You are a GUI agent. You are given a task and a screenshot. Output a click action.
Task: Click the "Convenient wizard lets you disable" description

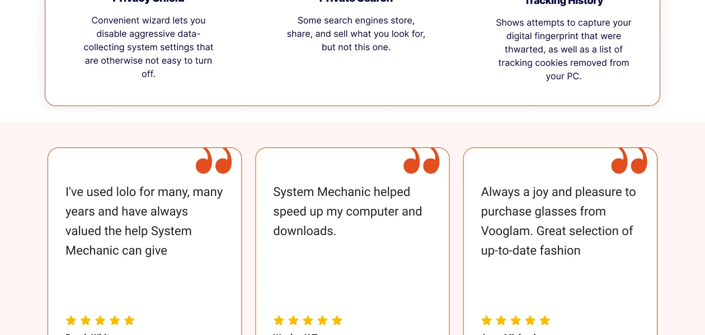(148, 47)
